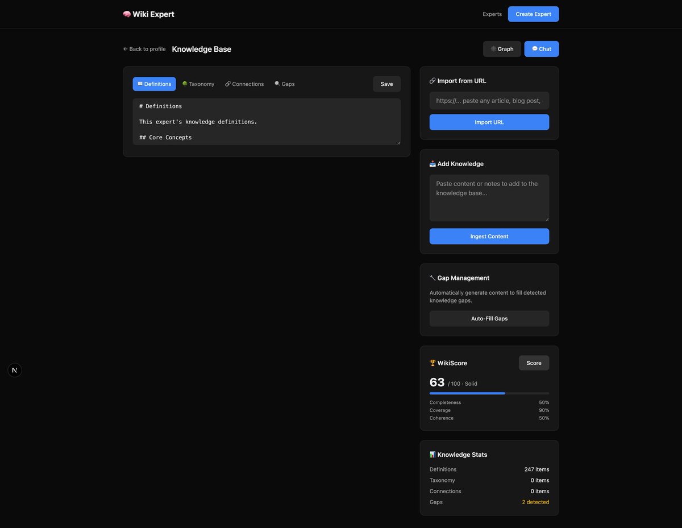Click the link icon beside Import from URL
The width and height of the screenshot is (682, 528).
coord(433,81)
